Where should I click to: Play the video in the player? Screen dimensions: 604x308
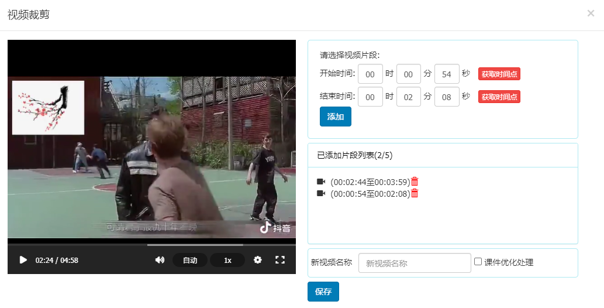click(x=23, y=260)
